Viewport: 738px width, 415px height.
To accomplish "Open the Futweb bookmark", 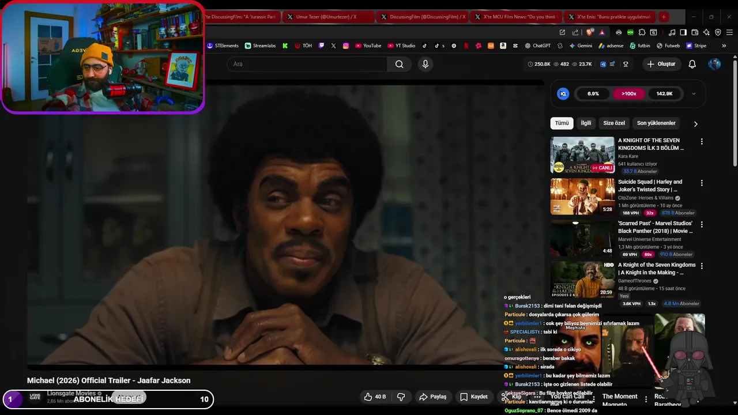I will [x=668, y=46].
